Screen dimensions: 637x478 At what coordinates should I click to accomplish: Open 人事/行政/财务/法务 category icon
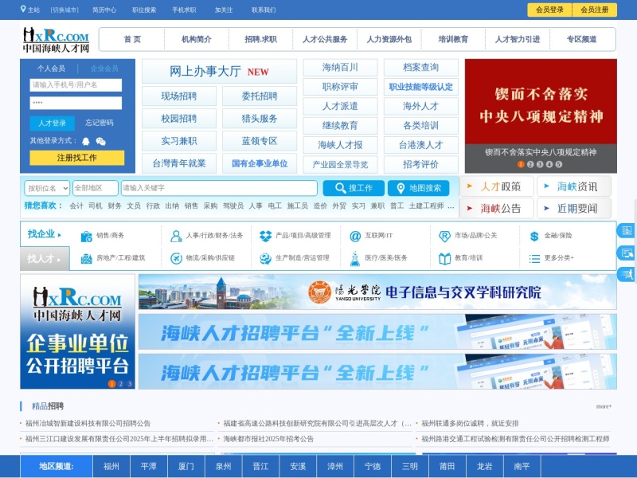pos(176,236)
